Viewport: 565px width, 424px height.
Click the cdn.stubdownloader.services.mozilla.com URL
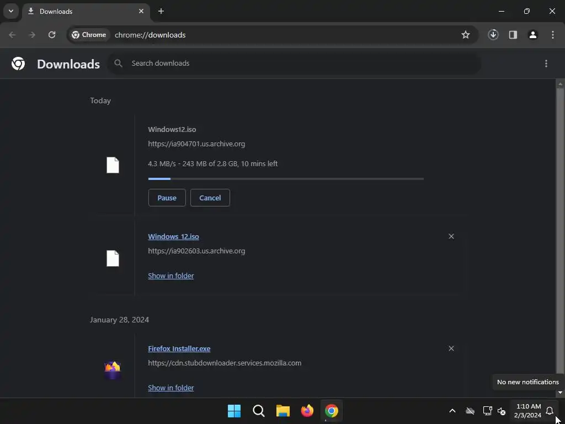(x=225, y=363)
